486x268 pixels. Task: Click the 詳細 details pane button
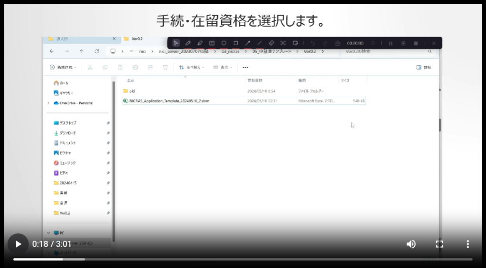click(424, 67)
